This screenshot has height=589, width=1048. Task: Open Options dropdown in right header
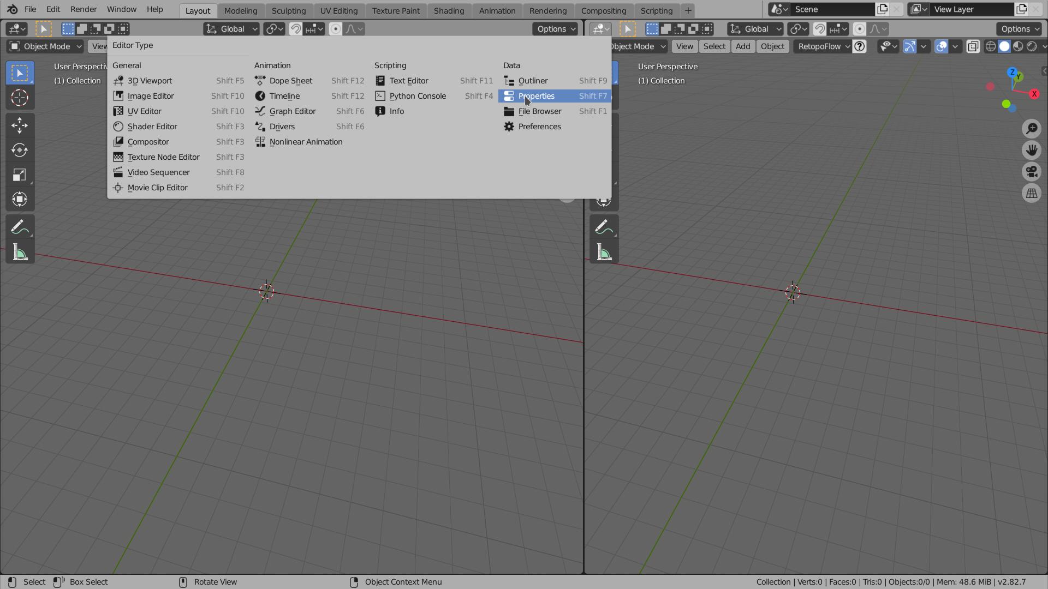[x=1019, y=29]
